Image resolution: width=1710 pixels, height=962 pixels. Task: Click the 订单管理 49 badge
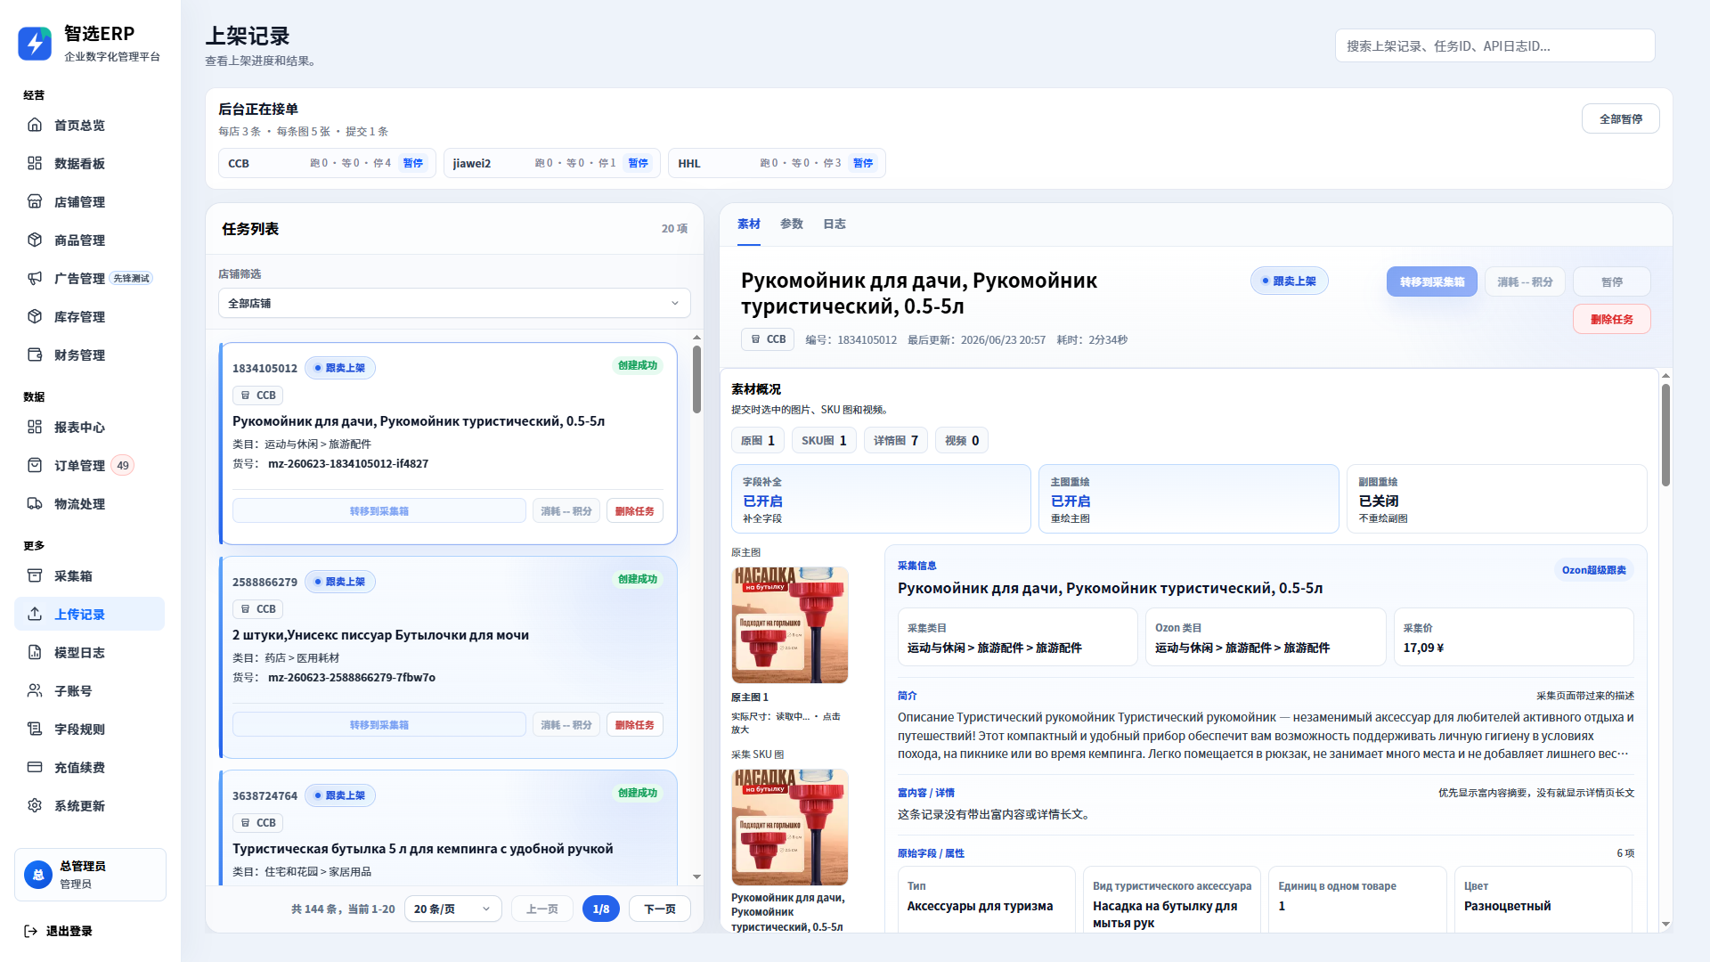point(123,465)
